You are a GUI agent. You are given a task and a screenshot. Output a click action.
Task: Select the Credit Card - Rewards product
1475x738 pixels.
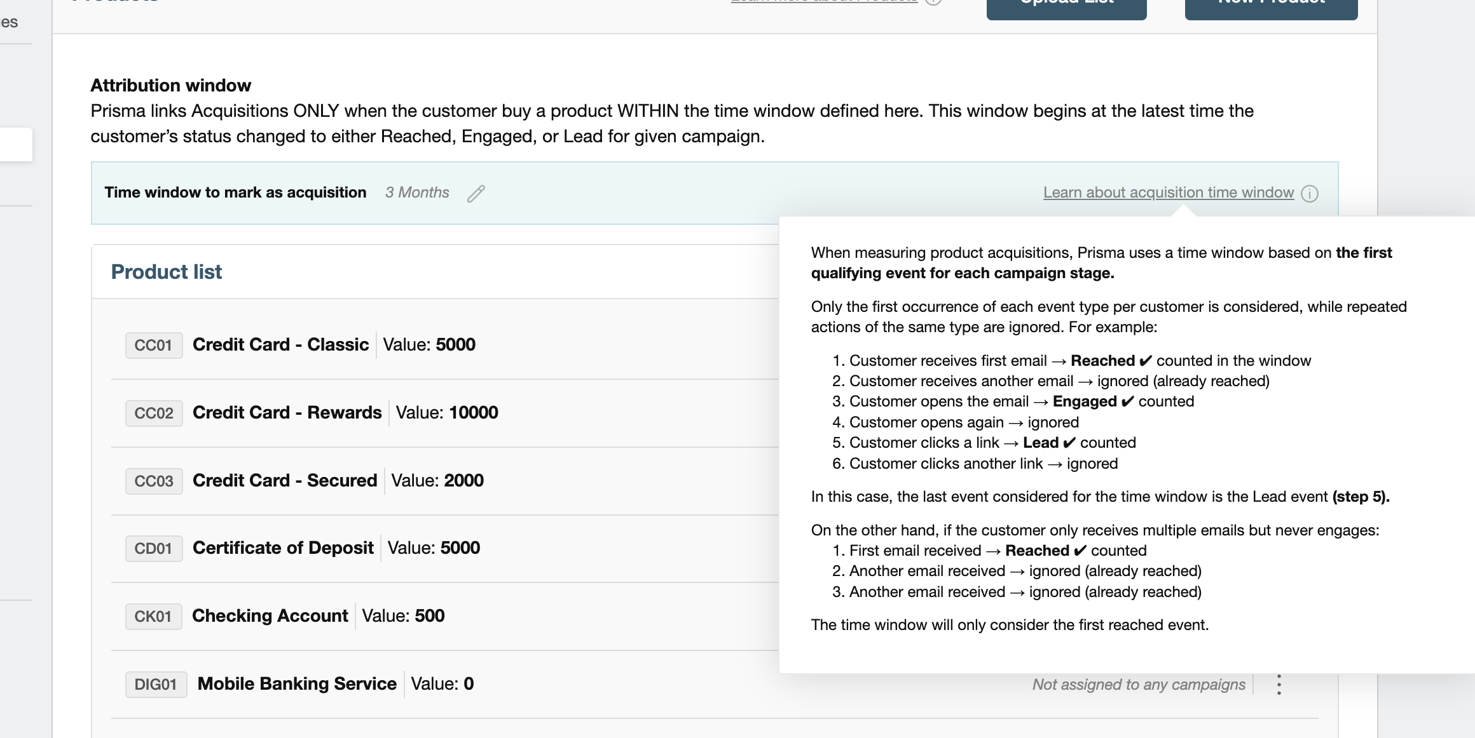pos(287,413)
